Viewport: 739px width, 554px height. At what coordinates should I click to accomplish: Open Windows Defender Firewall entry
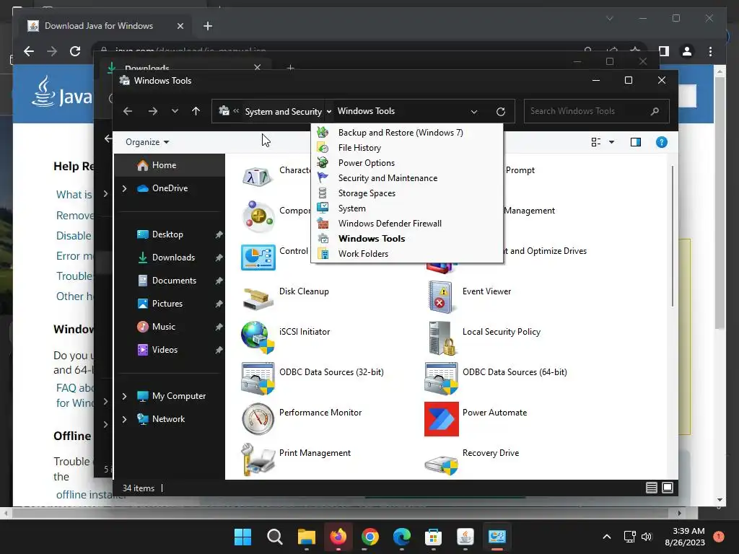[407, 223]
